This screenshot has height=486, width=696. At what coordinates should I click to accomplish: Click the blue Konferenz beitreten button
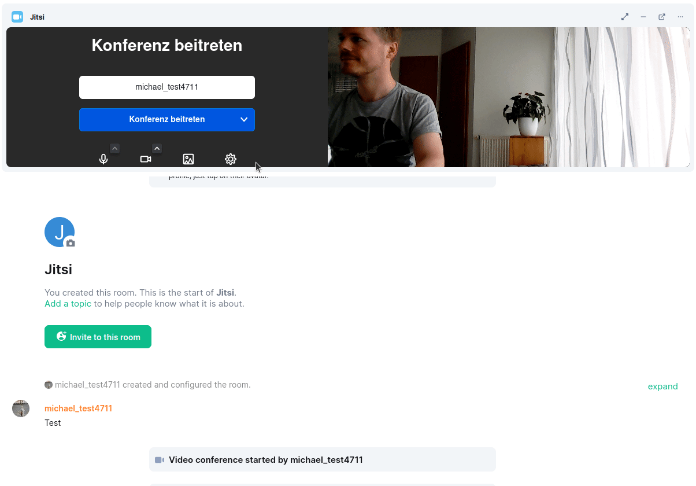167,120
